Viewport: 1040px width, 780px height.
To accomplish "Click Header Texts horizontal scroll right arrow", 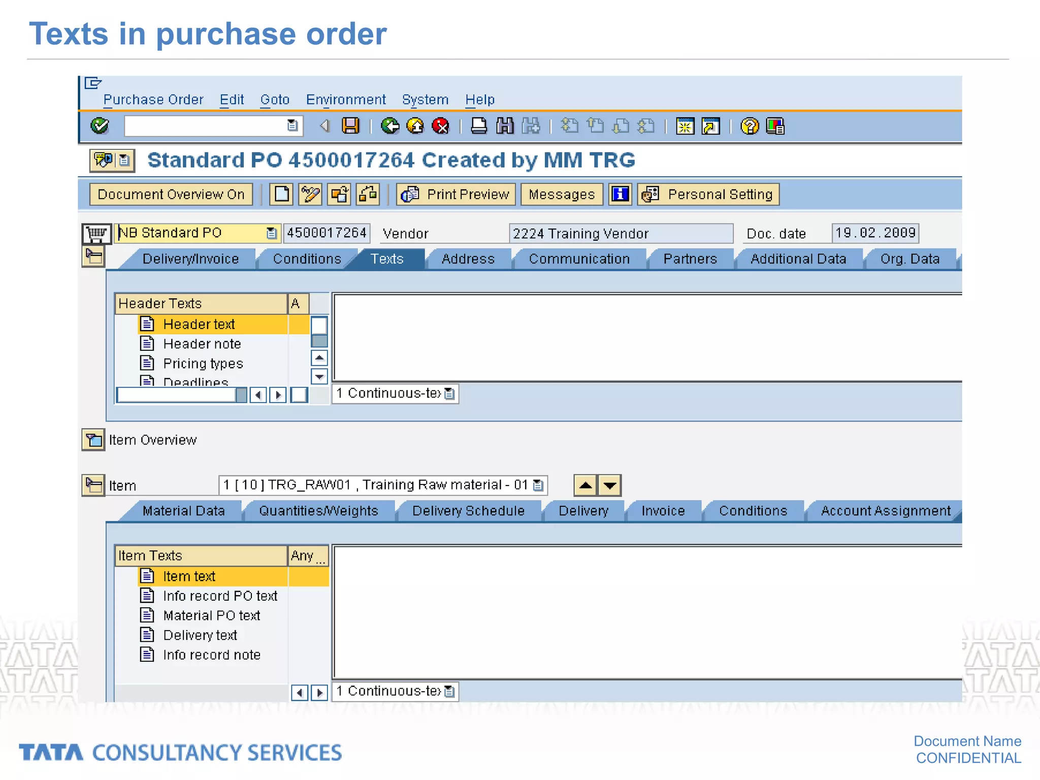I will point(278,395).
